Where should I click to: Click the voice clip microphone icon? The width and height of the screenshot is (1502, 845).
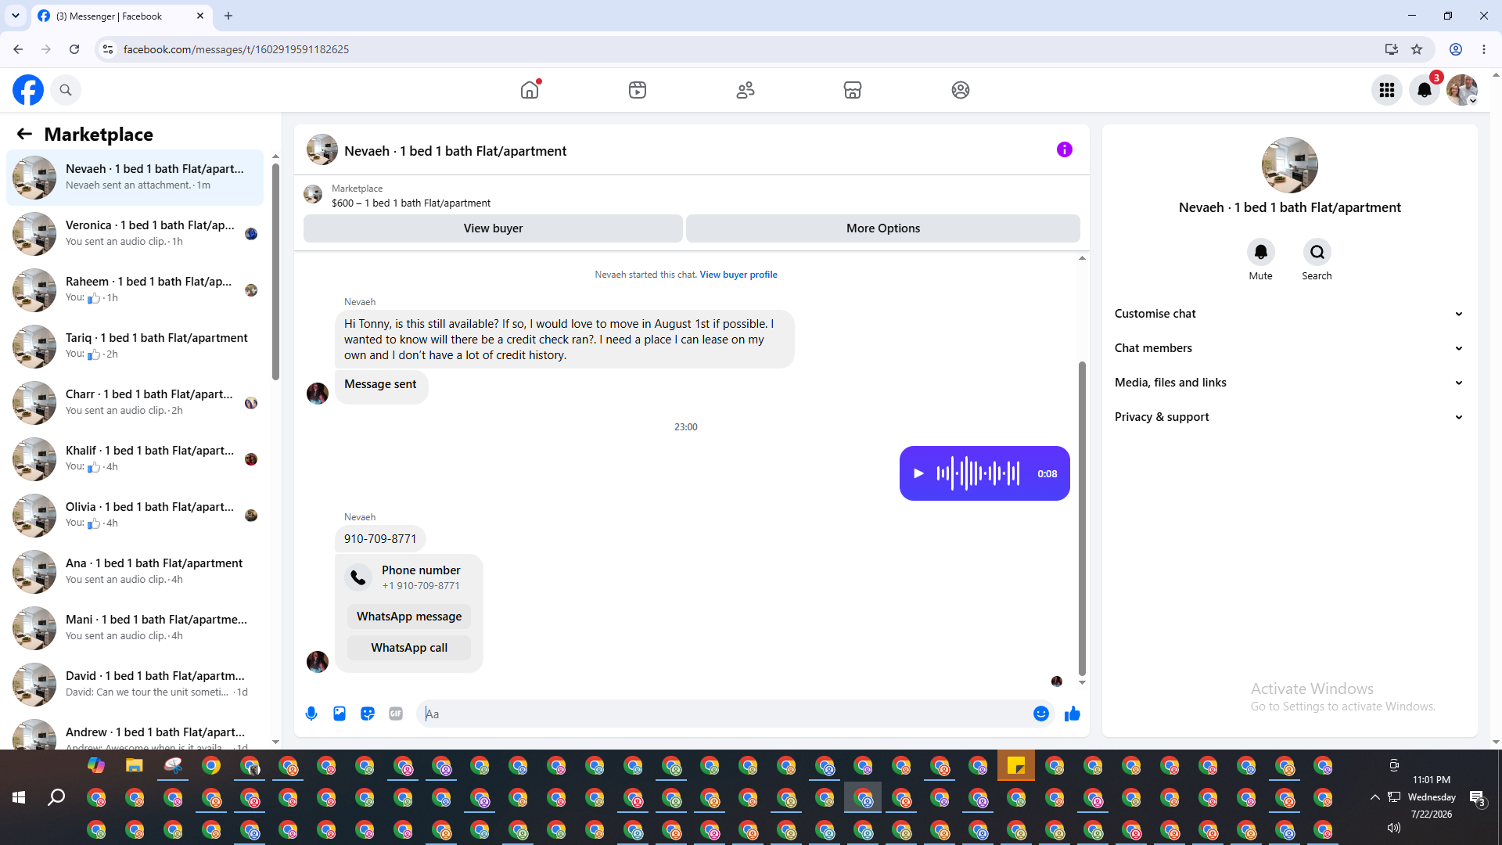tap(311, 714)
